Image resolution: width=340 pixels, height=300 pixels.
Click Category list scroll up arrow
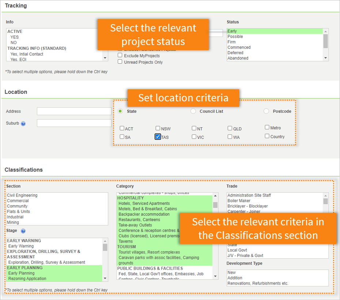click(x=215, y=196)
